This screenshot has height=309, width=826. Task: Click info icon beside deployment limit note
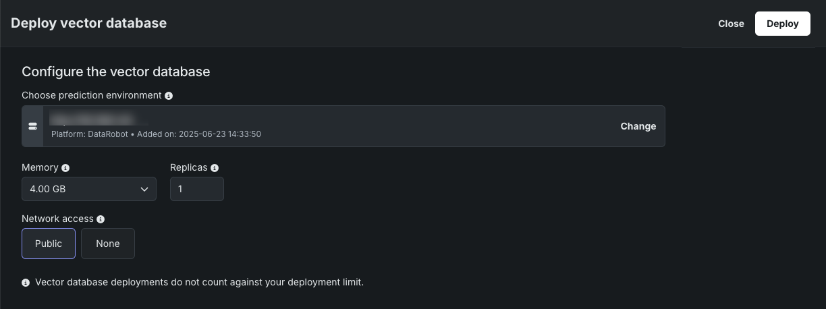click(26, 283)
